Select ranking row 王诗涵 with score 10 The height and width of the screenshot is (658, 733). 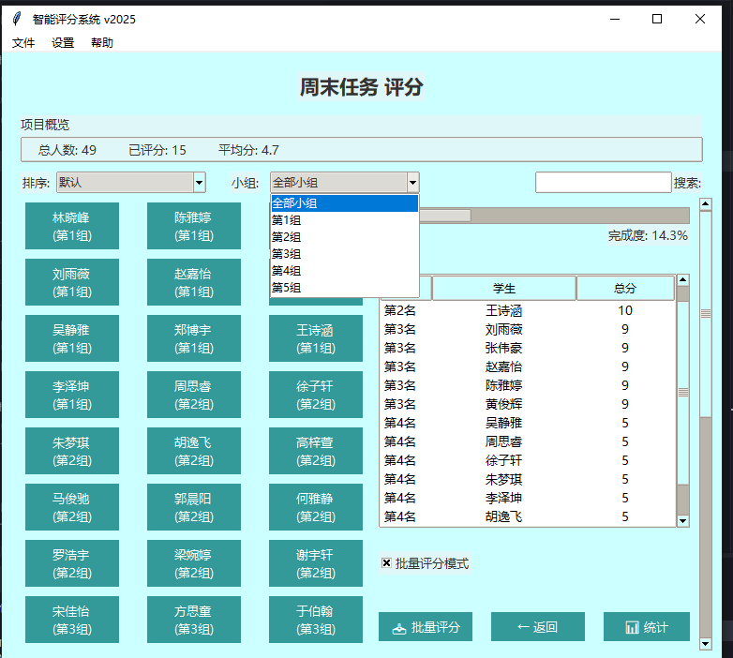(x=528, y=310)
